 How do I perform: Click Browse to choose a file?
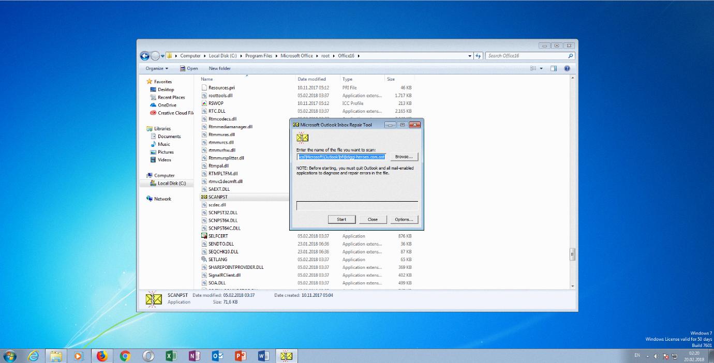(404, 157)
